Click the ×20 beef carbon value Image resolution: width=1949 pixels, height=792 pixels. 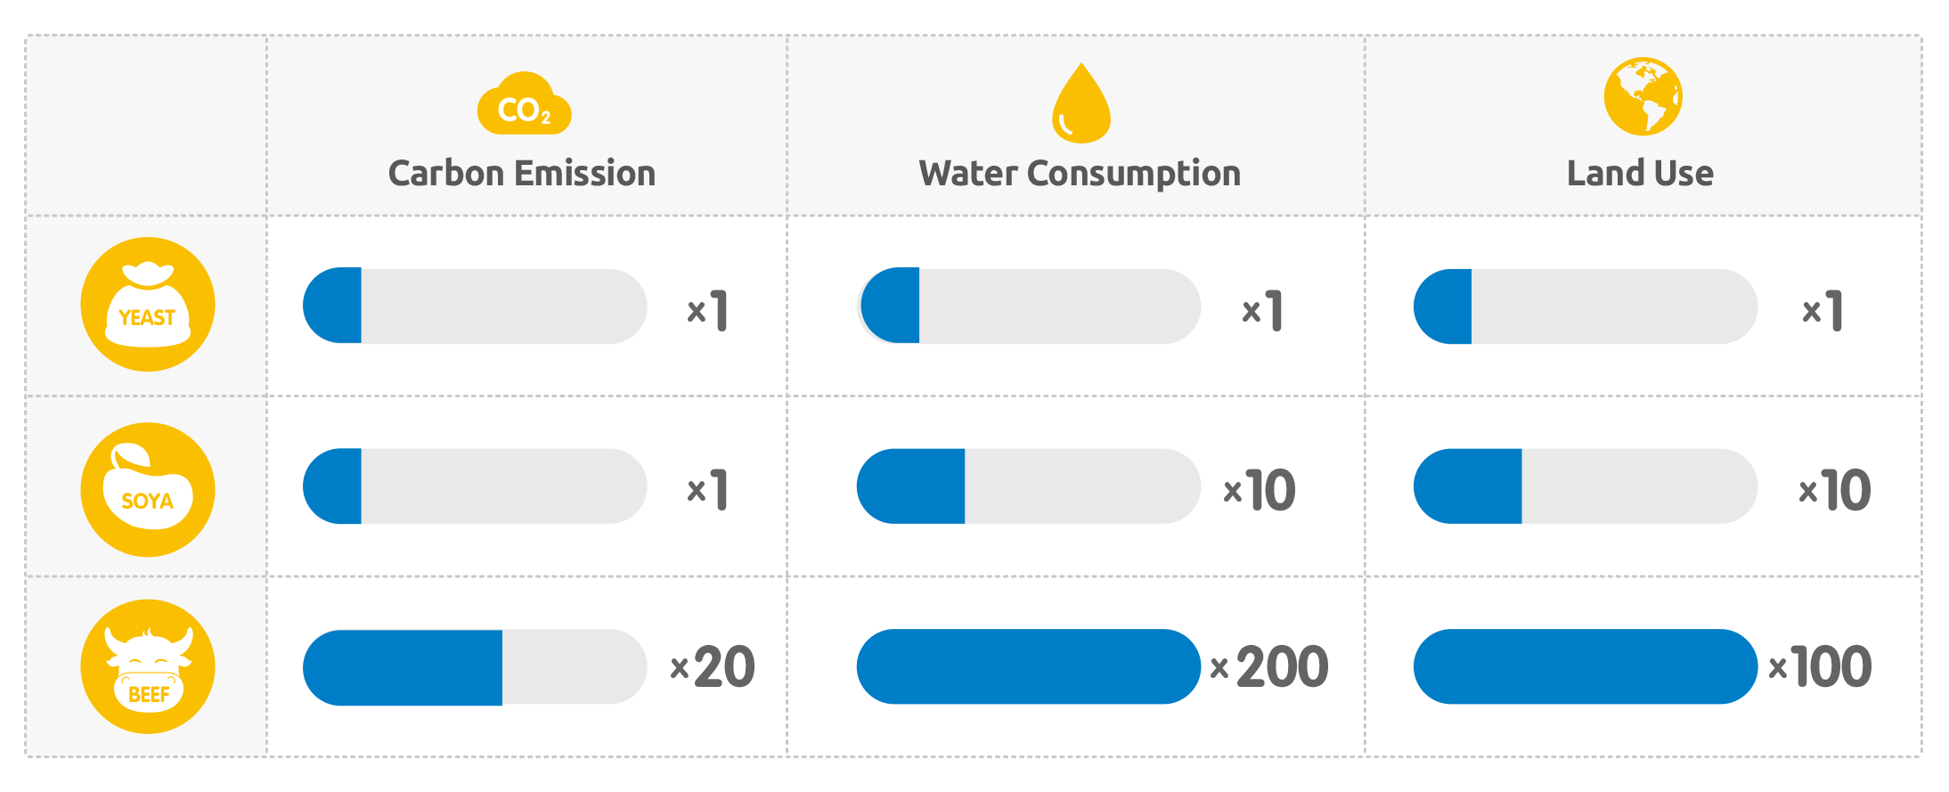pos(713,667)
